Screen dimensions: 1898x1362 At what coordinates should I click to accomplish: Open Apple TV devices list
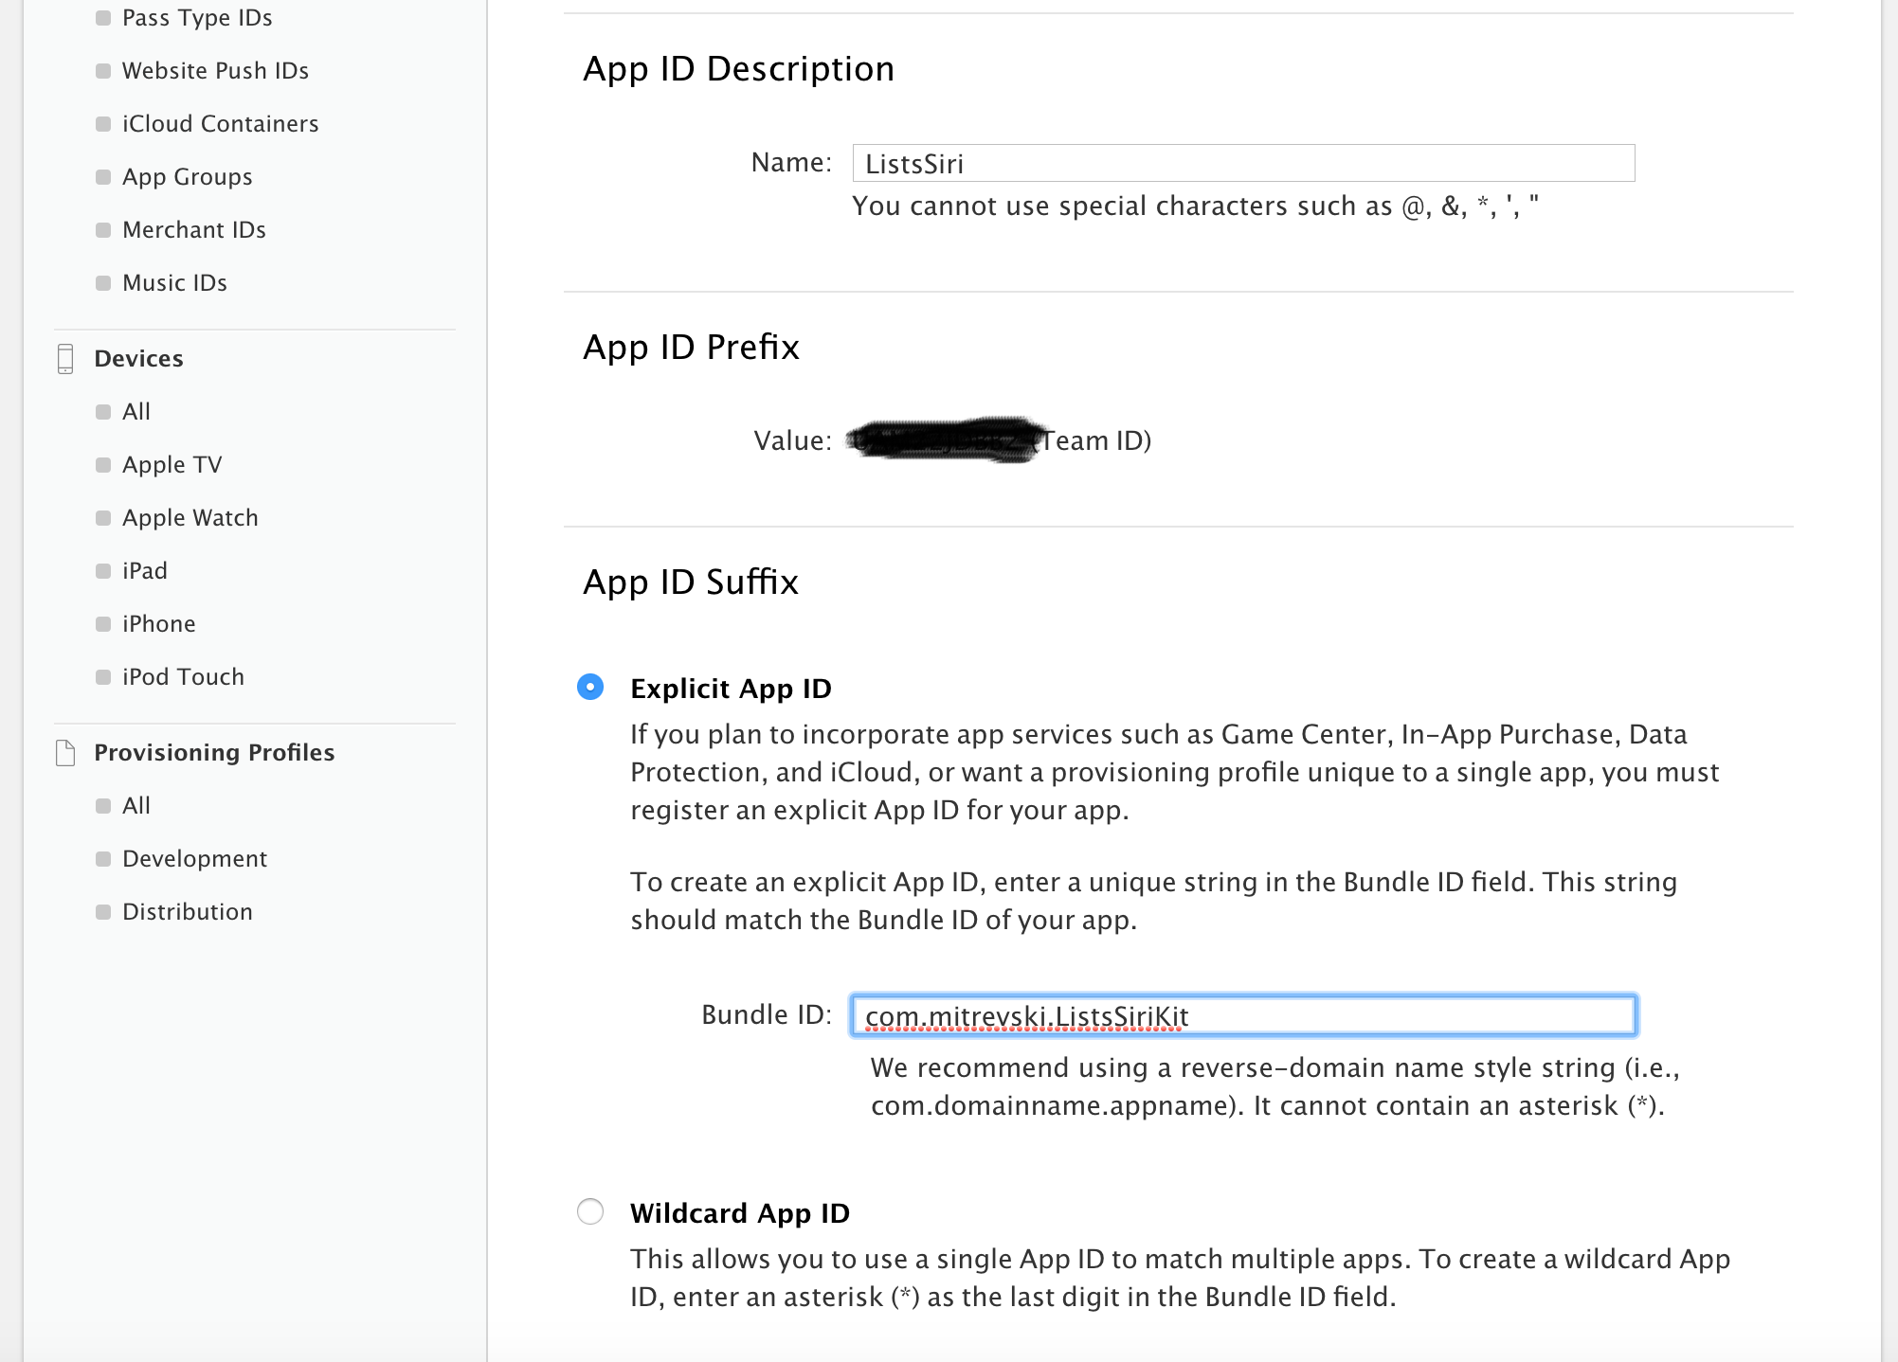coord(172,465)
